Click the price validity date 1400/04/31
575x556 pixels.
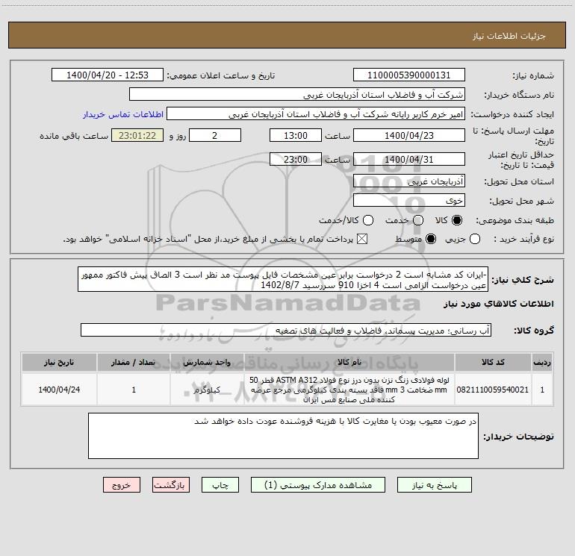409,159
